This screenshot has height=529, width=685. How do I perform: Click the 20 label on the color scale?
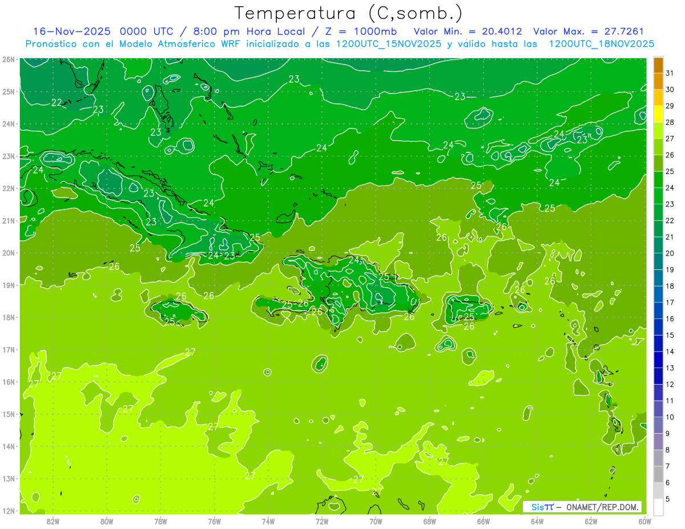tap(670, 253)
